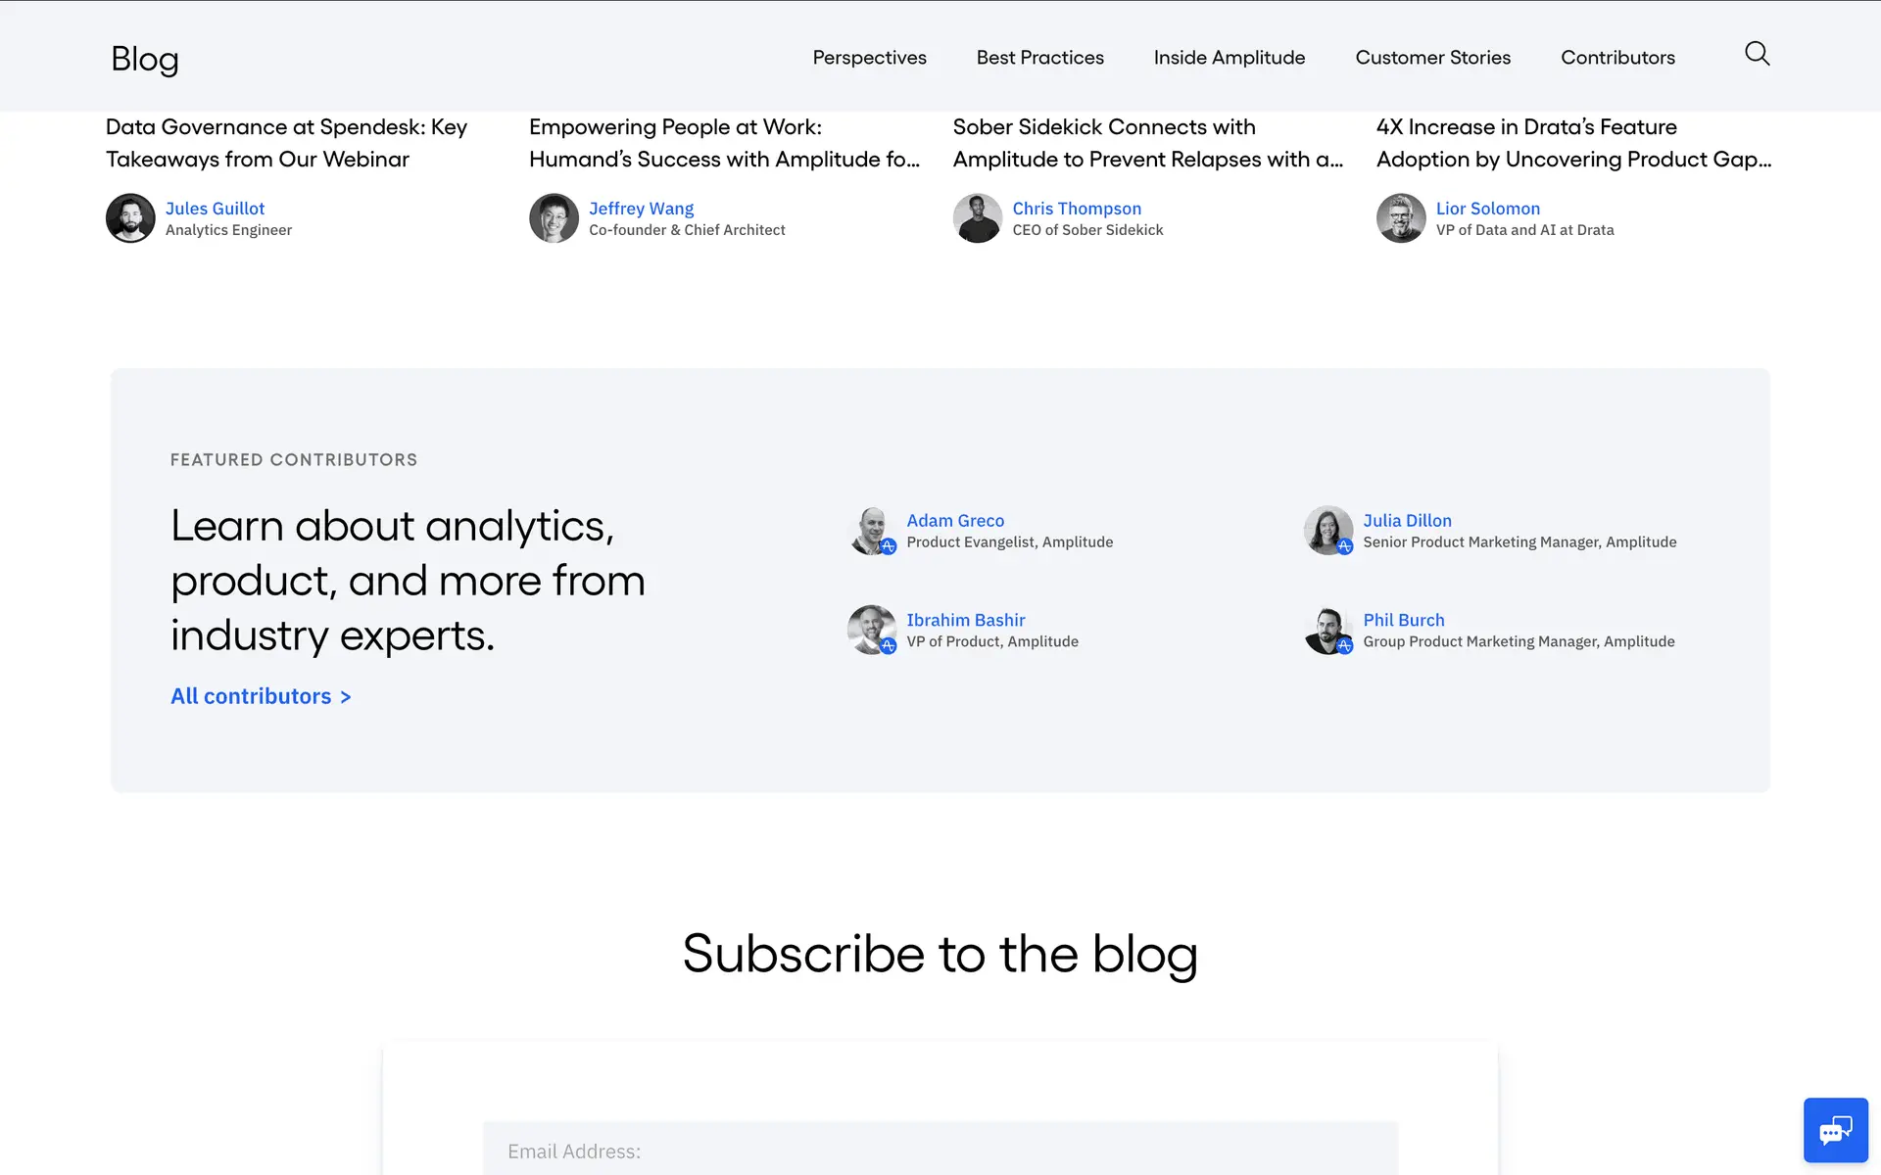Open the Inside Amplitude category
The image size is (1881, 1175).
coord(1229,58)
